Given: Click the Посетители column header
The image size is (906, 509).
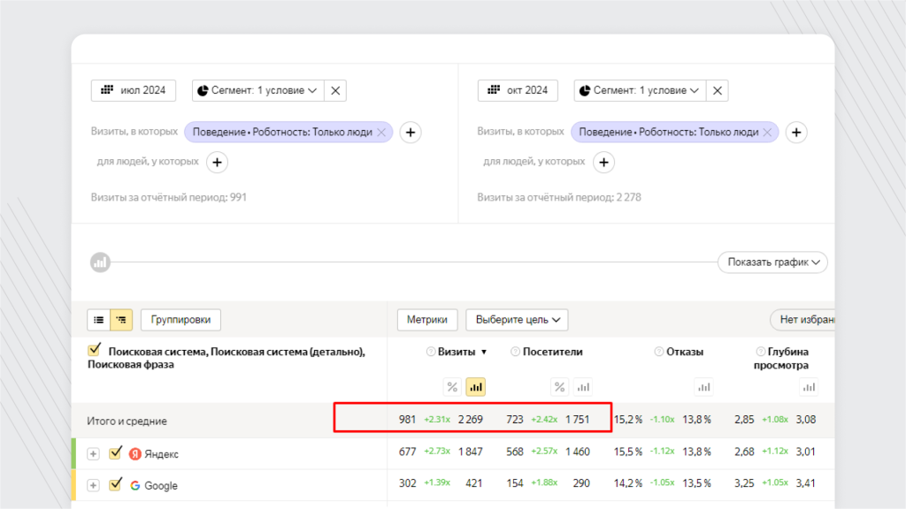Looking at the screenshot, I should [x=552, y=352].
